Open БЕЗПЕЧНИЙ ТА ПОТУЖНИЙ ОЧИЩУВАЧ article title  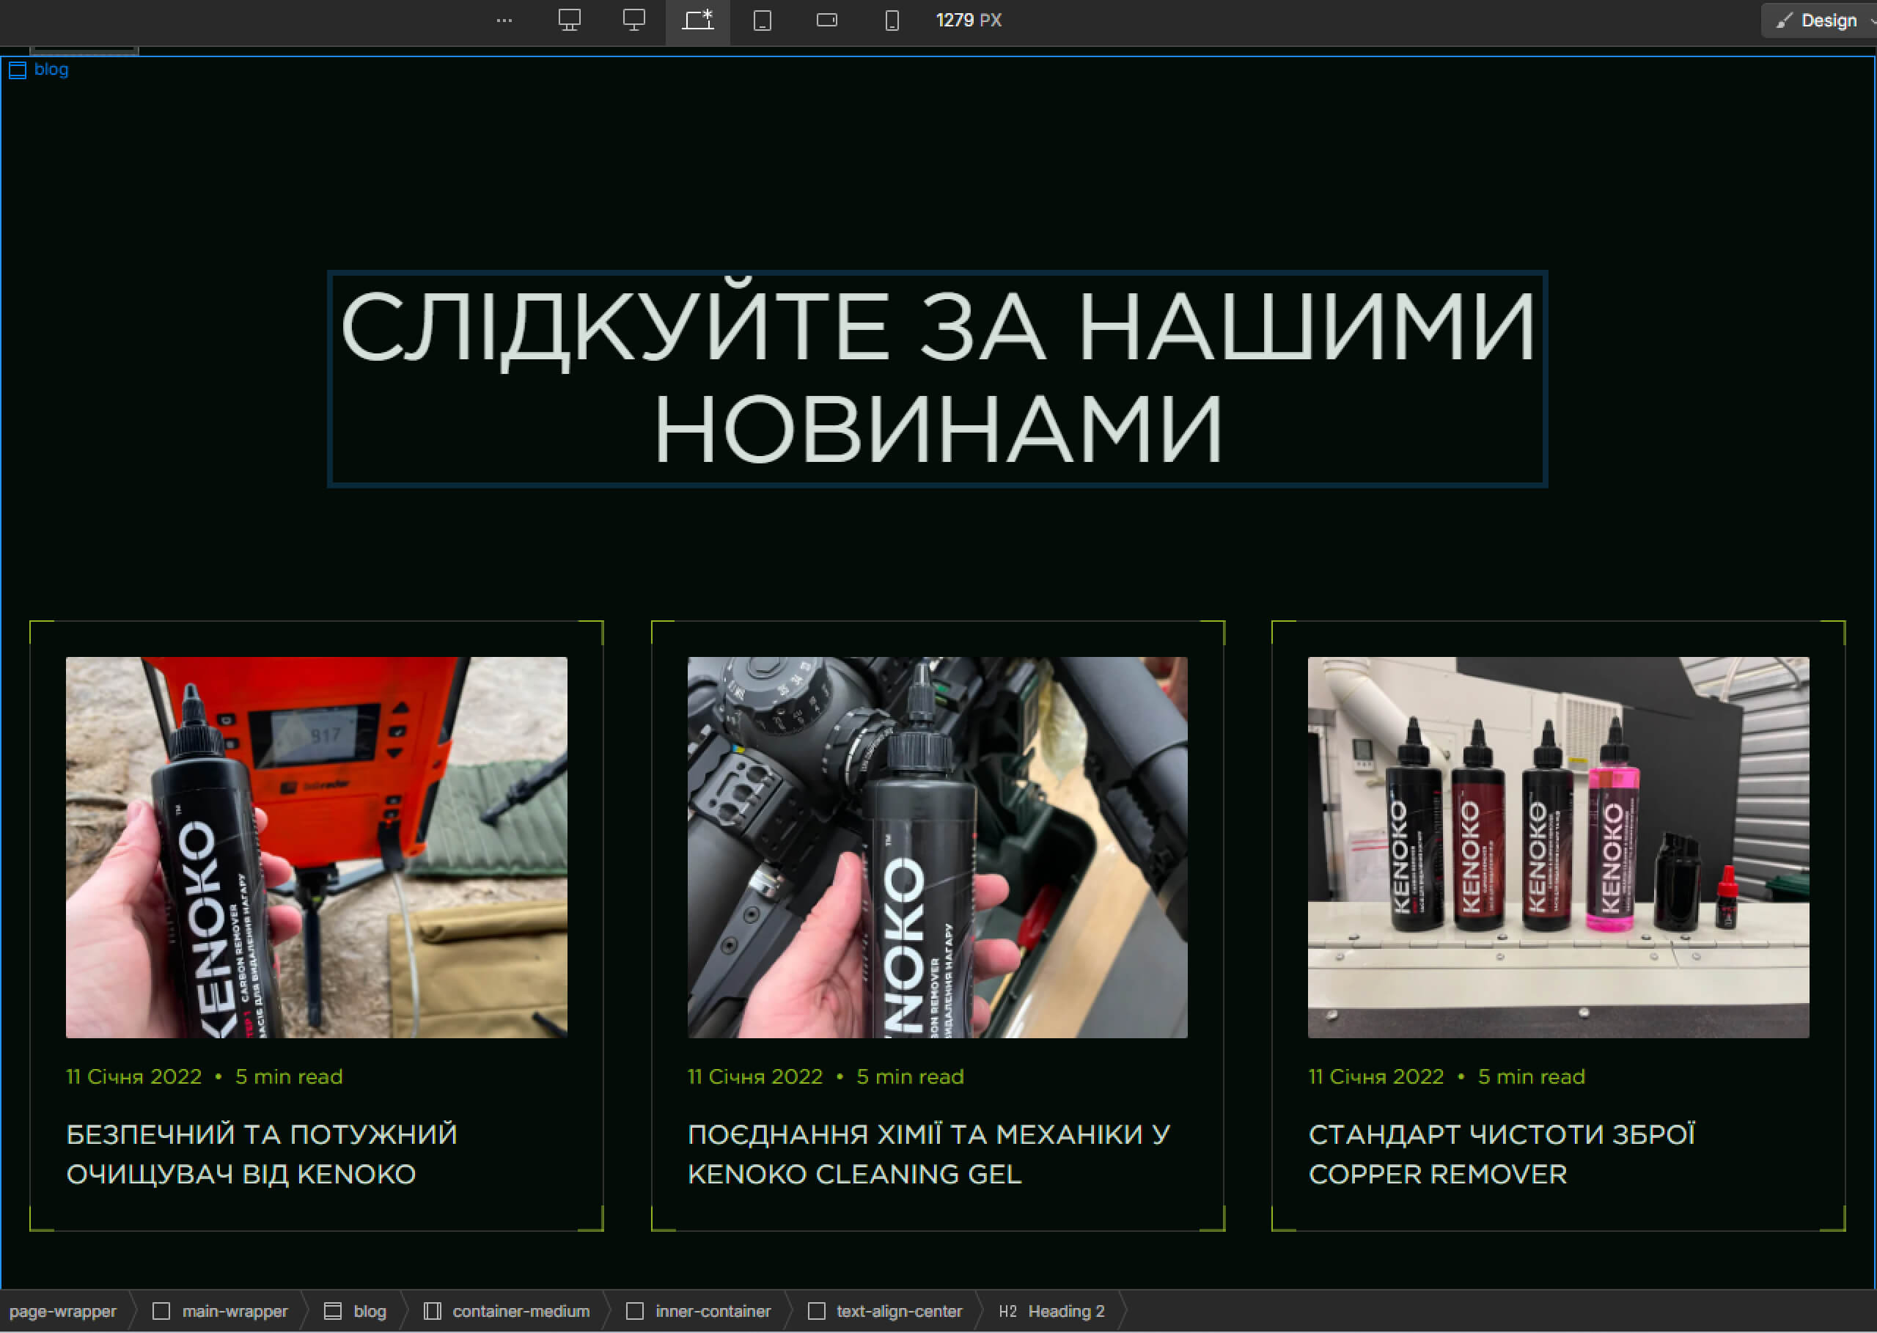point(262,1154)
